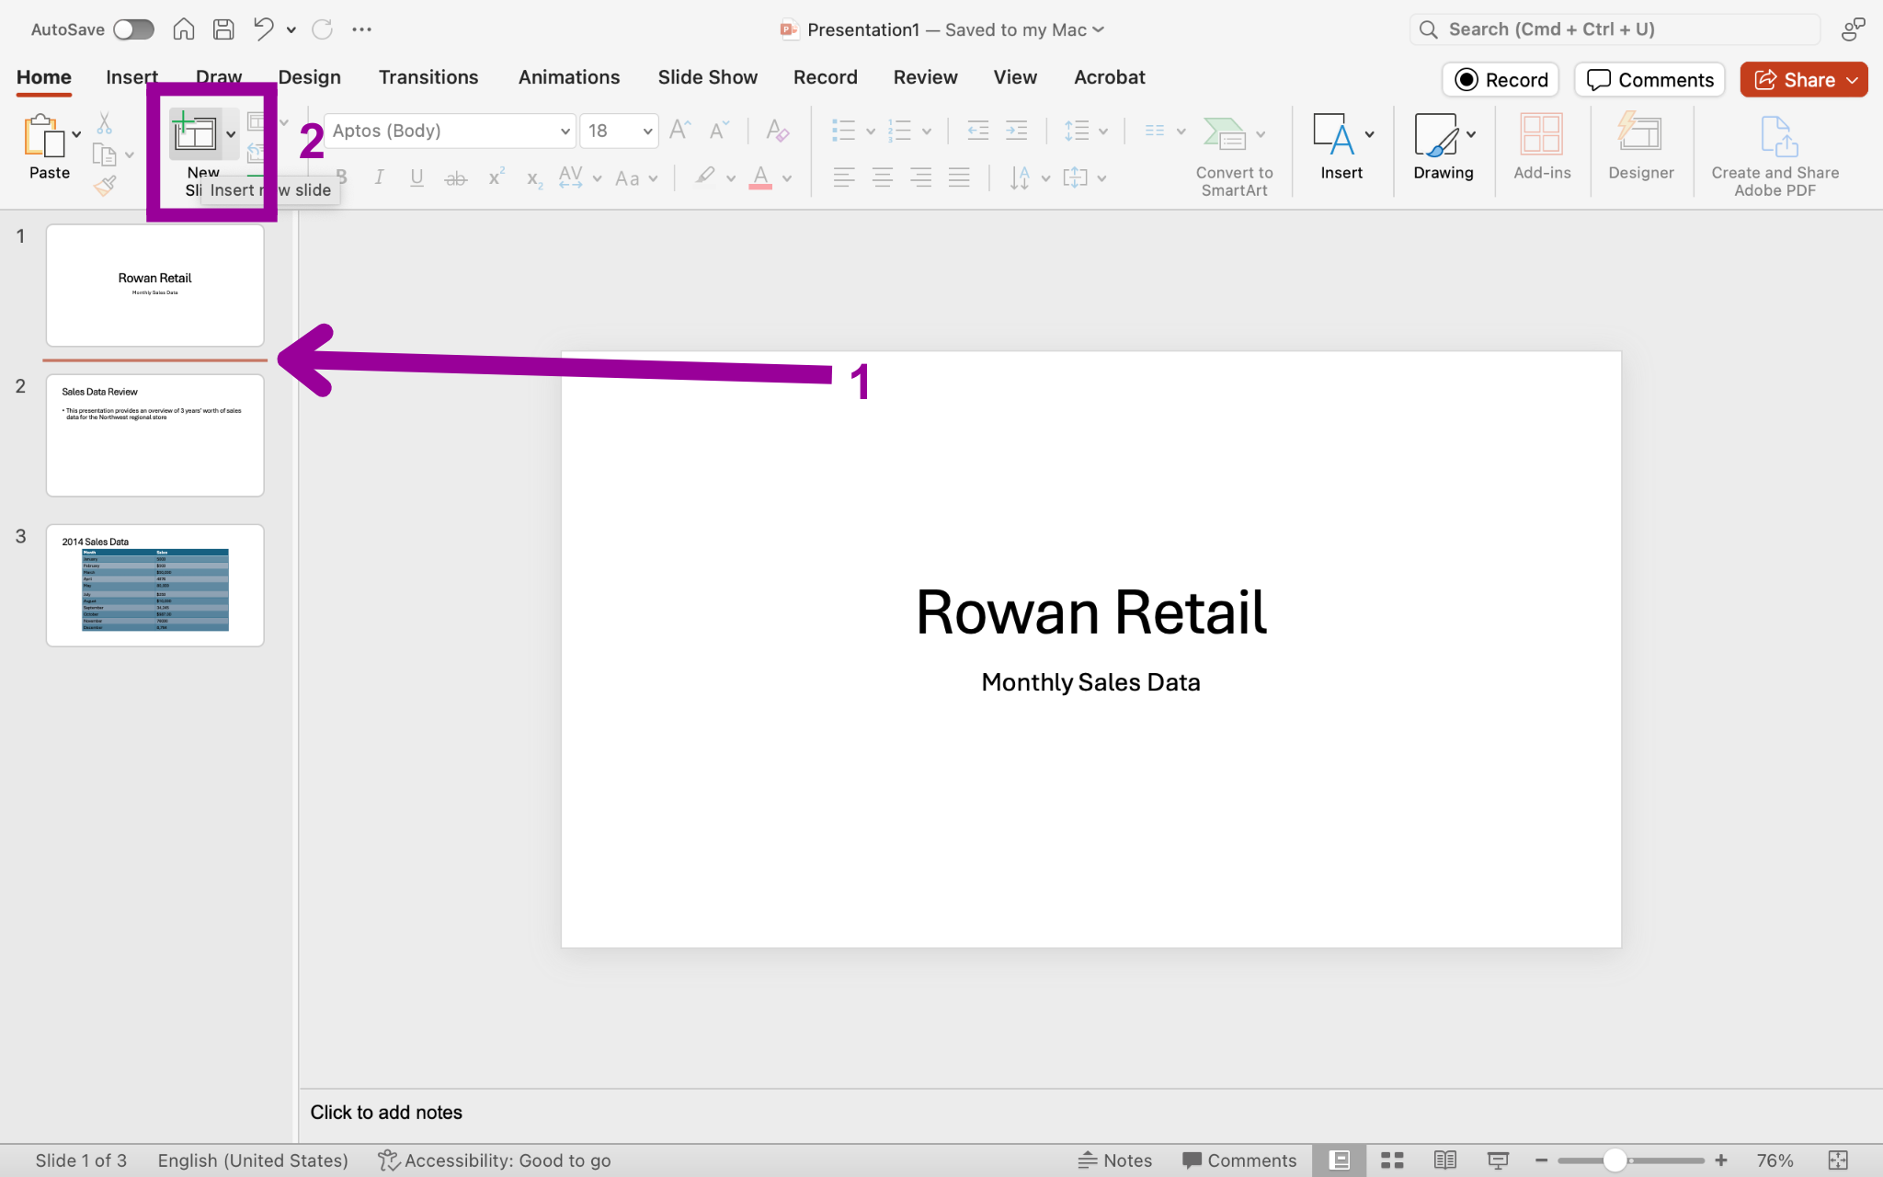Screen dimensions: 1883x1177
Task: Open the Animations tab
Action: [x=569, y=77]
